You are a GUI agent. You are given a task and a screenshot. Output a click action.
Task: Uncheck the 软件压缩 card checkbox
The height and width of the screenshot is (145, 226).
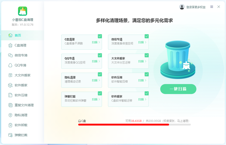coord(147,74)
